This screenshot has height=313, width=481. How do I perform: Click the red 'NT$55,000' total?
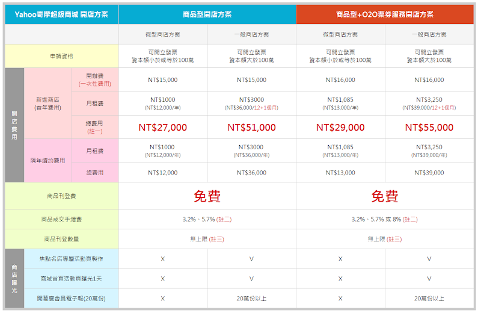(x=429, y=128)
